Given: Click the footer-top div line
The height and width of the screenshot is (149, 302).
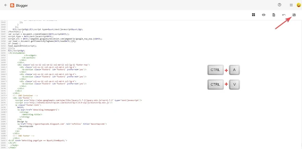Looking at the screenshot, I should tap(53, 65).
